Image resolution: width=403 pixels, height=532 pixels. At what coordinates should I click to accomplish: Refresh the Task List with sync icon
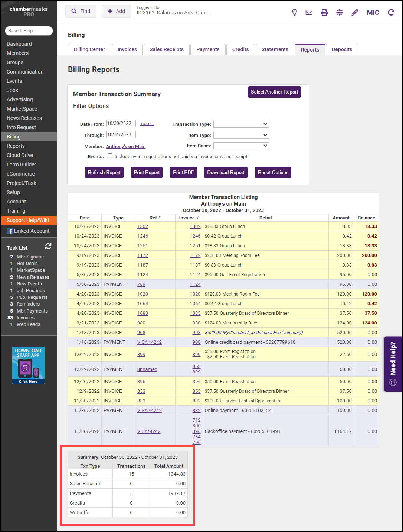coord(48,246)
